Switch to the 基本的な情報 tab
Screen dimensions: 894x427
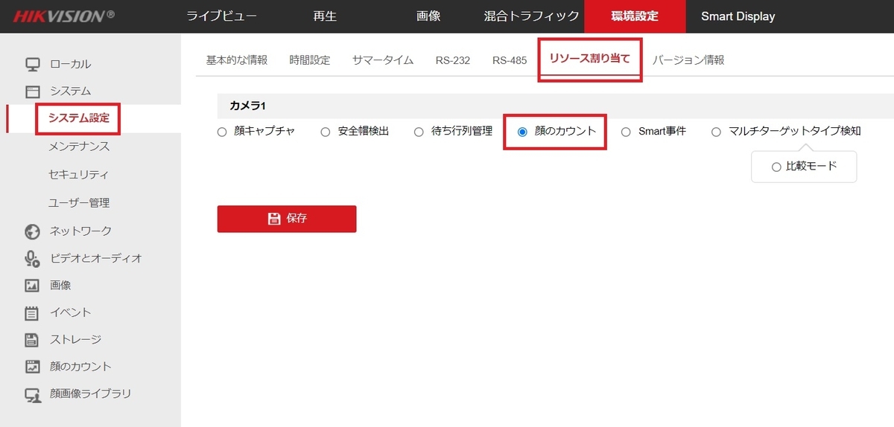tap(237, 60)
